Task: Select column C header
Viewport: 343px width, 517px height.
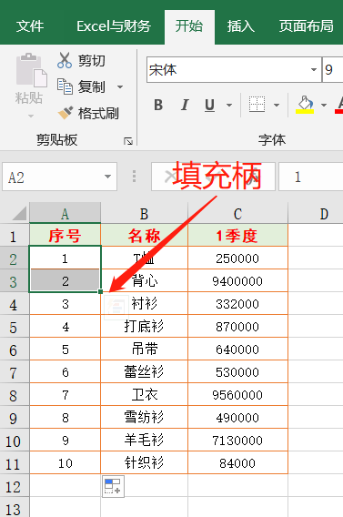Action: (237, 214)
